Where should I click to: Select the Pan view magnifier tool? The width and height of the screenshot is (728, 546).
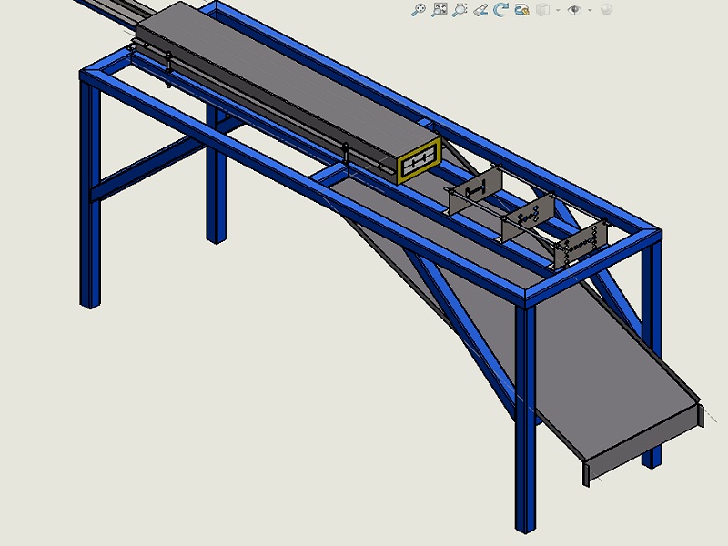tap(419, 10)
